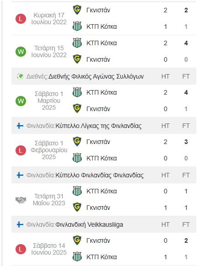Open Διεθνής Φιλικός Αγώνας Συλλόγων competition link
This screenshot has width=199, height=267.
pyautogui.click(x=96, y=77)
